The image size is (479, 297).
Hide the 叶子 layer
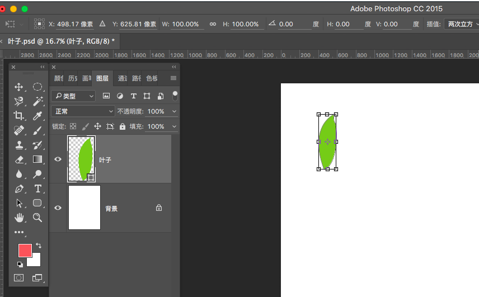(58, 159)
